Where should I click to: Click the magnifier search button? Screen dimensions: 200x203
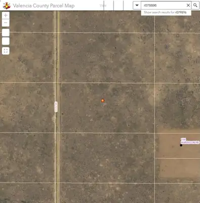(x=195, y=6)
